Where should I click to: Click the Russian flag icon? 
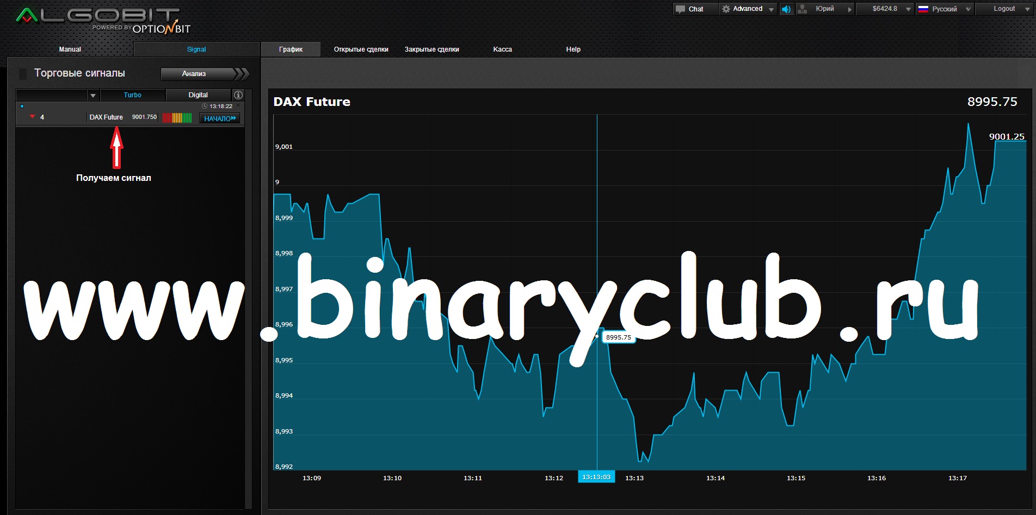pos(923,9)
